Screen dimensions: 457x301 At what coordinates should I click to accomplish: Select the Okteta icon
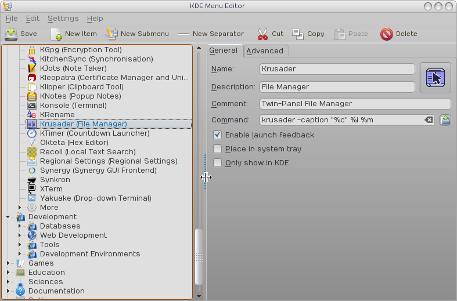(32, 143)
